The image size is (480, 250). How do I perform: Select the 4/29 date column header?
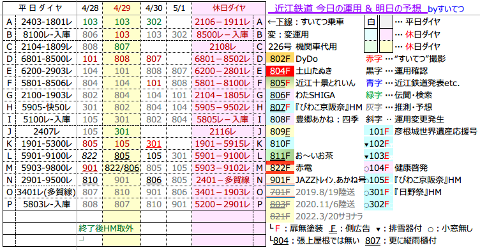coord(122,8)
